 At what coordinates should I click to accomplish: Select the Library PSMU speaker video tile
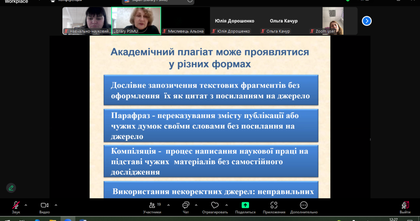(x=136, y=21)
